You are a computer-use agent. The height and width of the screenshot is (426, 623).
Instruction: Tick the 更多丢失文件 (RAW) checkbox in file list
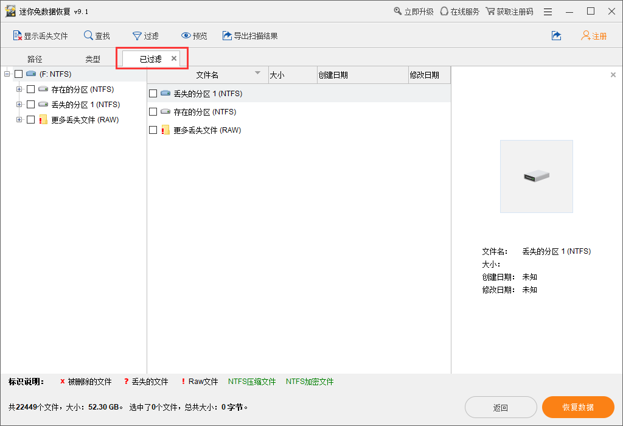pyautogui.click(x=153, y=130)
